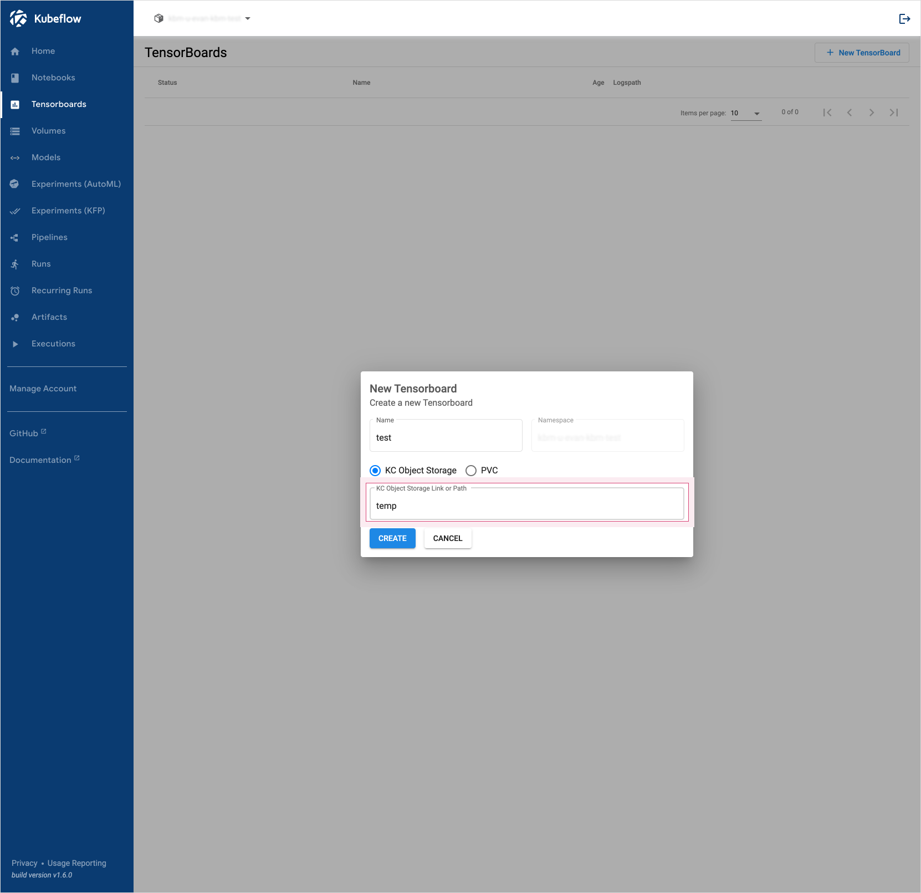Viewport: 921px width, 893px height.
Task: Click the Experiments (KFP) checkmark icon
Action: tap(15, 211)
